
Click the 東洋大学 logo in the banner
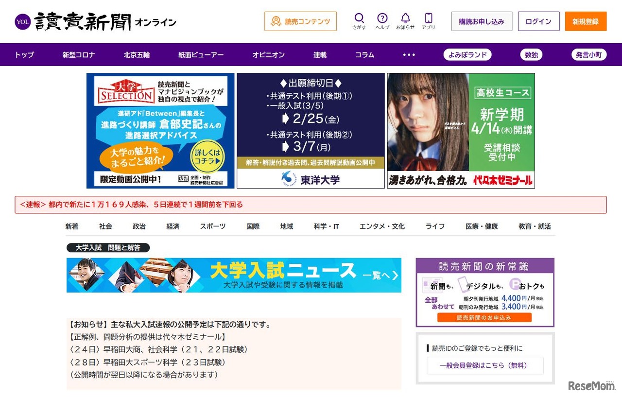(310, 179)
